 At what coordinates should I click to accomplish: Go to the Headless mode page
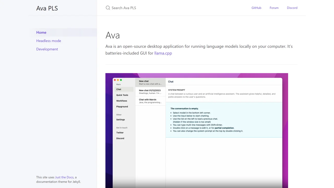pyautogui.click(x=49, y=41)
